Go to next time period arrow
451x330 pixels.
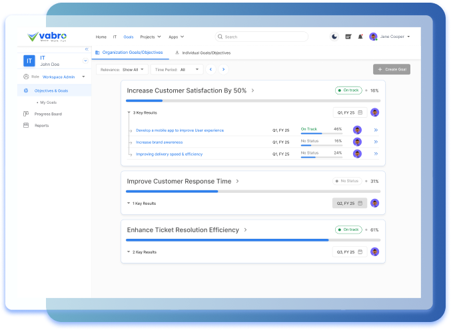pos(223,69)
